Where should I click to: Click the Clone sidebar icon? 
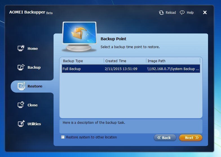coord(21,105)
